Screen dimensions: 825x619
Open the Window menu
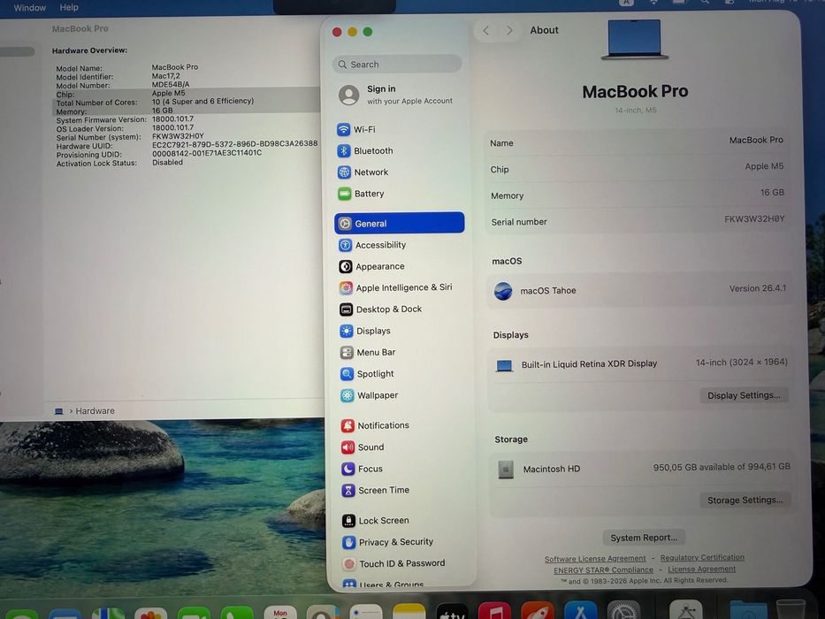(x=29, y=7)
